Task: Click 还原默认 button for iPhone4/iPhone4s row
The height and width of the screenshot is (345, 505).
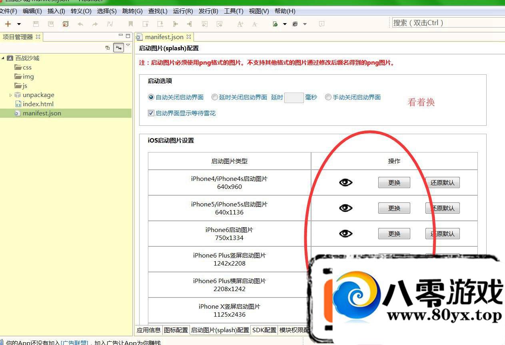Action: point(442,182)
